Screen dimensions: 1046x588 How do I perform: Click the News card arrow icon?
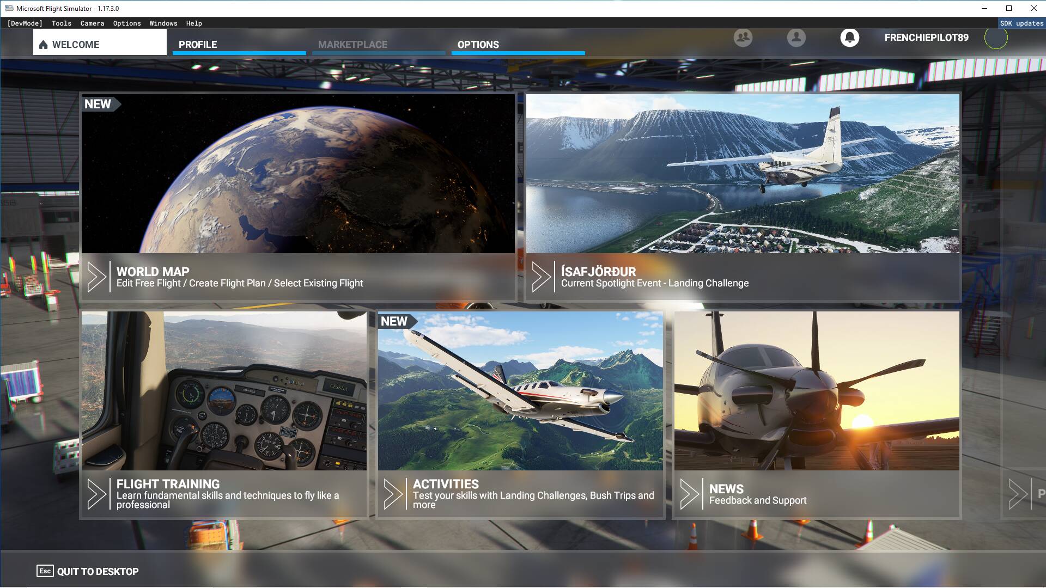point(691,494)
